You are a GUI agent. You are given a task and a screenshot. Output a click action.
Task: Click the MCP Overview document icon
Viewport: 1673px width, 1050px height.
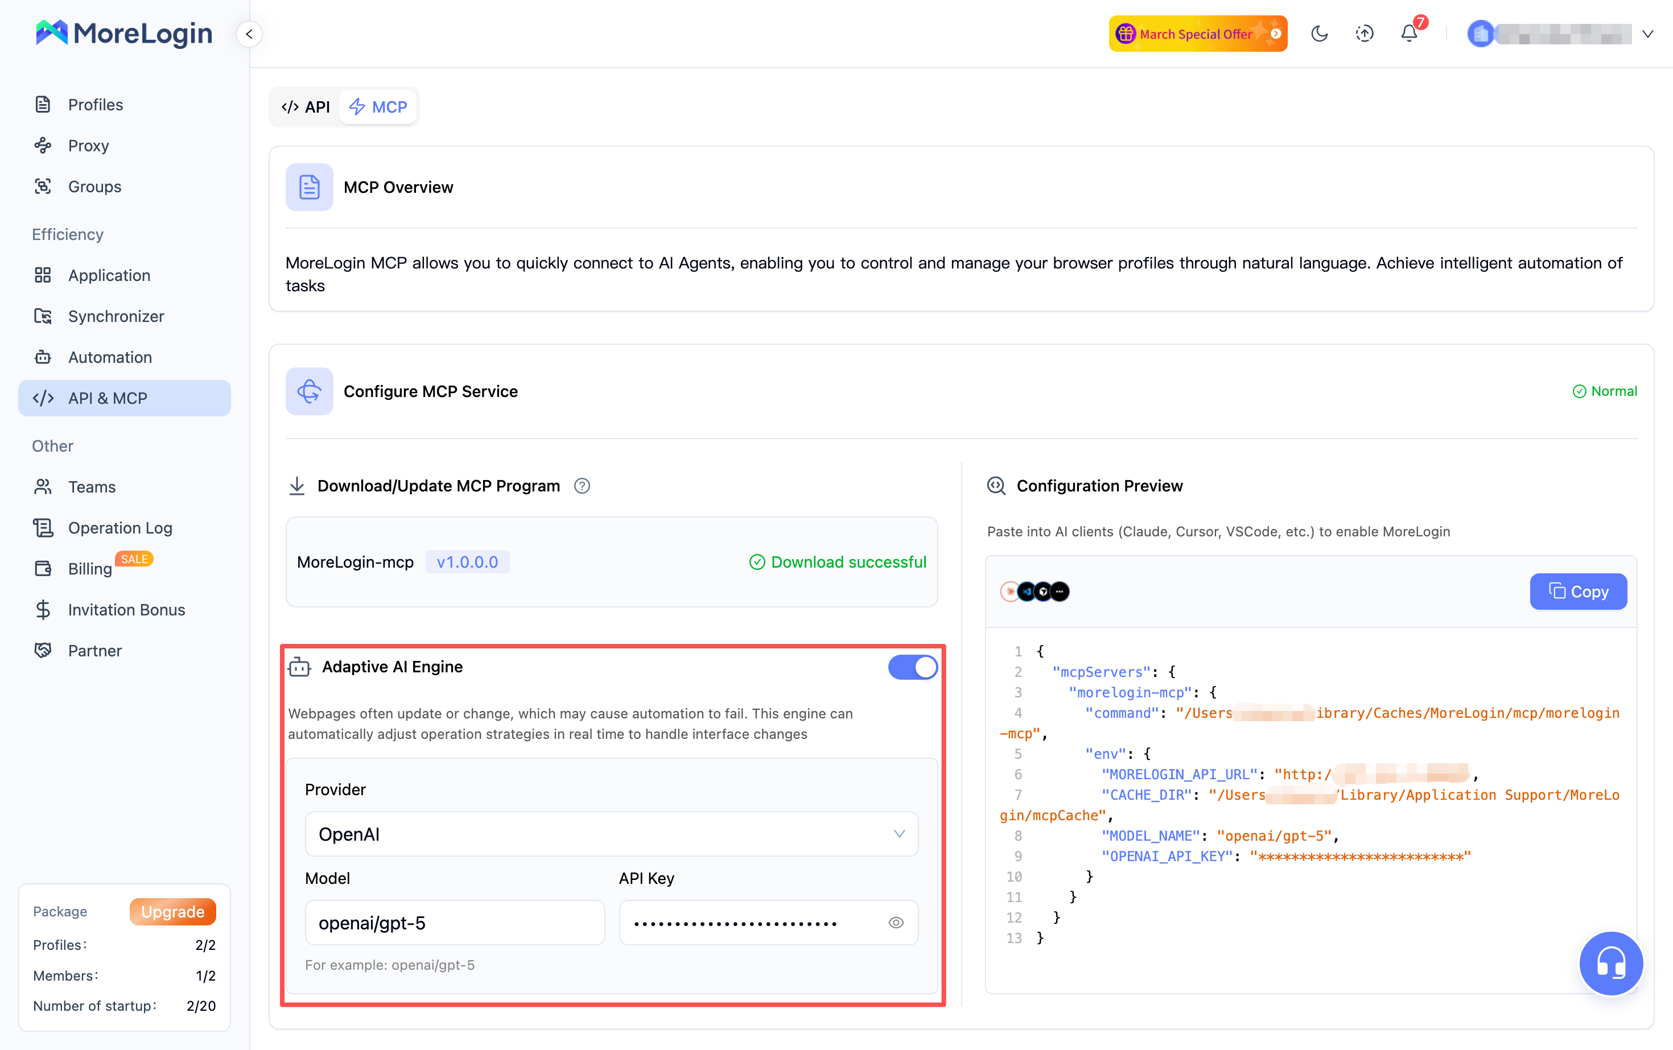[x=309, y=187]
